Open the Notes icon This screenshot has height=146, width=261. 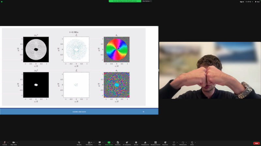click(192, 142)
